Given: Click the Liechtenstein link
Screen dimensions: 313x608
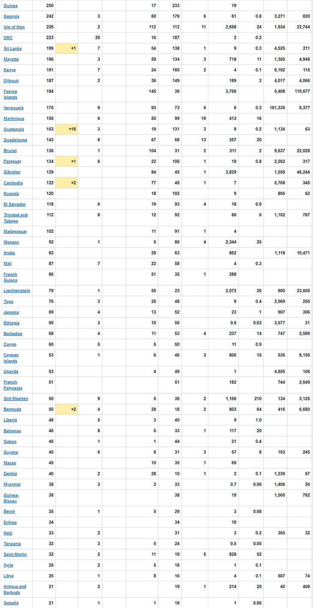Looking at the screenshot, I should point(17,291).
